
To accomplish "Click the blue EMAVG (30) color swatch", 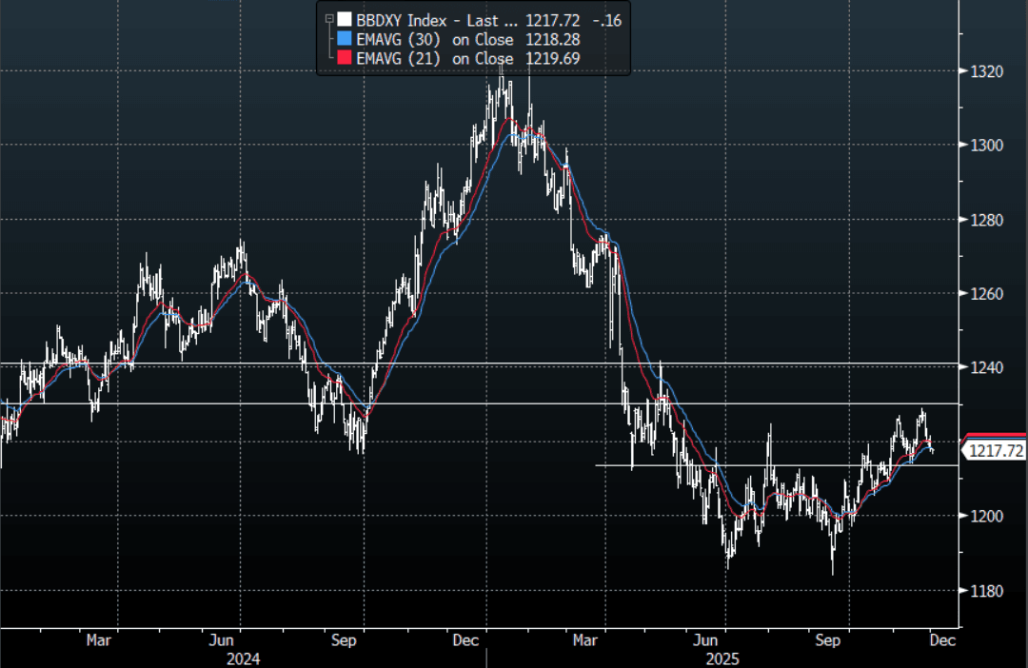I will tap(344, 39).
